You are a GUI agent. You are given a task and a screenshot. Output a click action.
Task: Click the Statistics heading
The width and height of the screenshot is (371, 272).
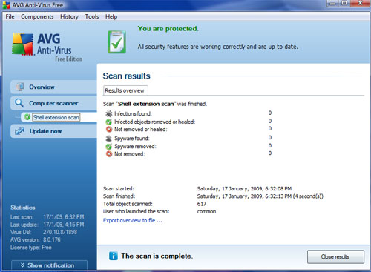(23, 208)
